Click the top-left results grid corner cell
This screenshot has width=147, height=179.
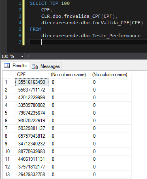point(9,75)
